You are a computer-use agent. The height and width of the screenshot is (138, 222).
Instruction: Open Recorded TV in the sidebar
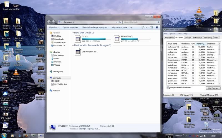(59, 46)
